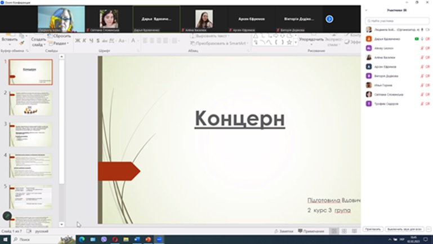Open font color (A) dropdown arrow
The width and height of the screenshot is (433, 244).
(x=139, y=41)
